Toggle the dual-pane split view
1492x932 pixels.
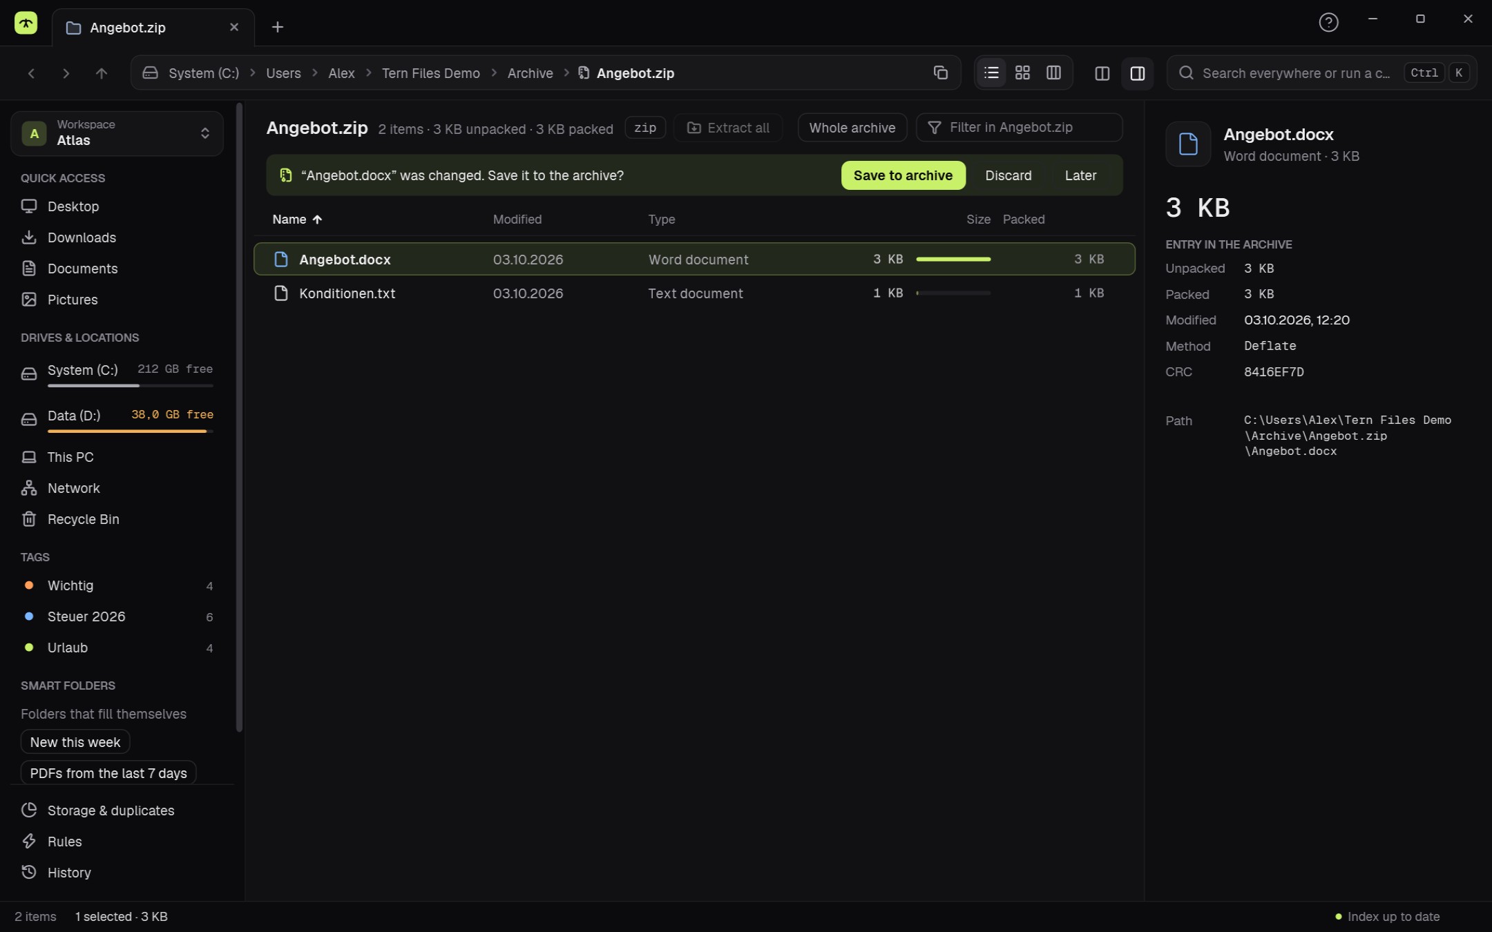coord(1102,73)
